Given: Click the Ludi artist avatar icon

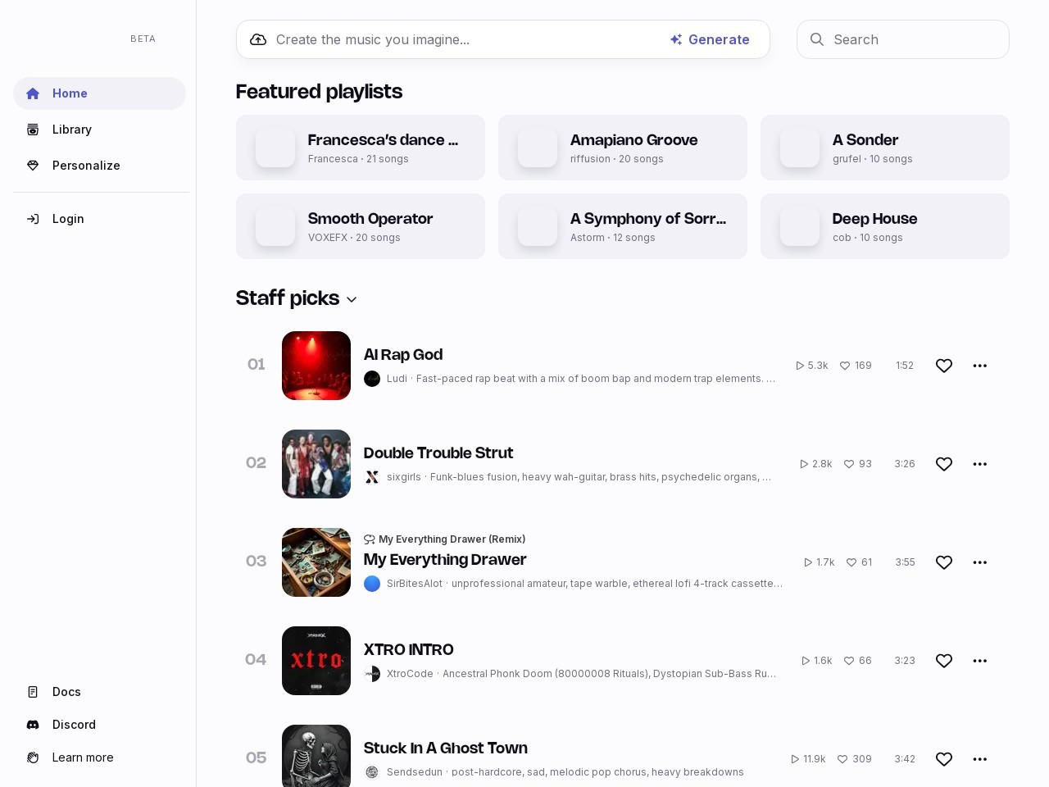Looking at the screenshot, I should pos(372,379).
